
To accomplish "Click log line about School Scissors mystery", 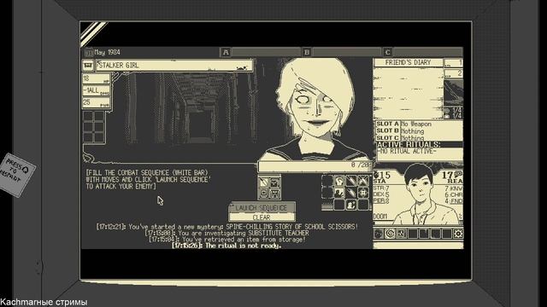I will pyautogui.click(x=227, y=227).
